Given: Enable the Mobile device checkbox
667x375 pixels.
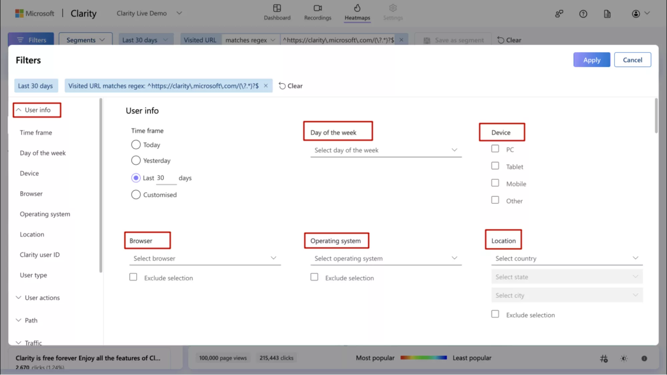Looking at the screenshot, I should [495, 183].
